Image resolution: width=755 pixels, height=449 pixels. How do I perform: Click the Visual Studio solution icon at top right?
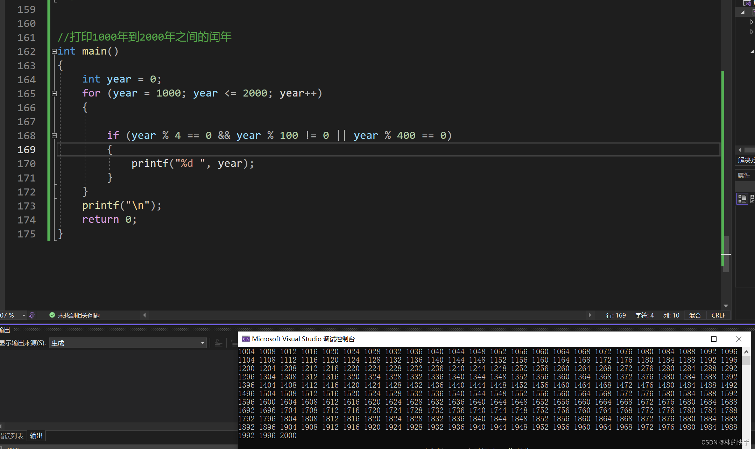coord(747,3)
